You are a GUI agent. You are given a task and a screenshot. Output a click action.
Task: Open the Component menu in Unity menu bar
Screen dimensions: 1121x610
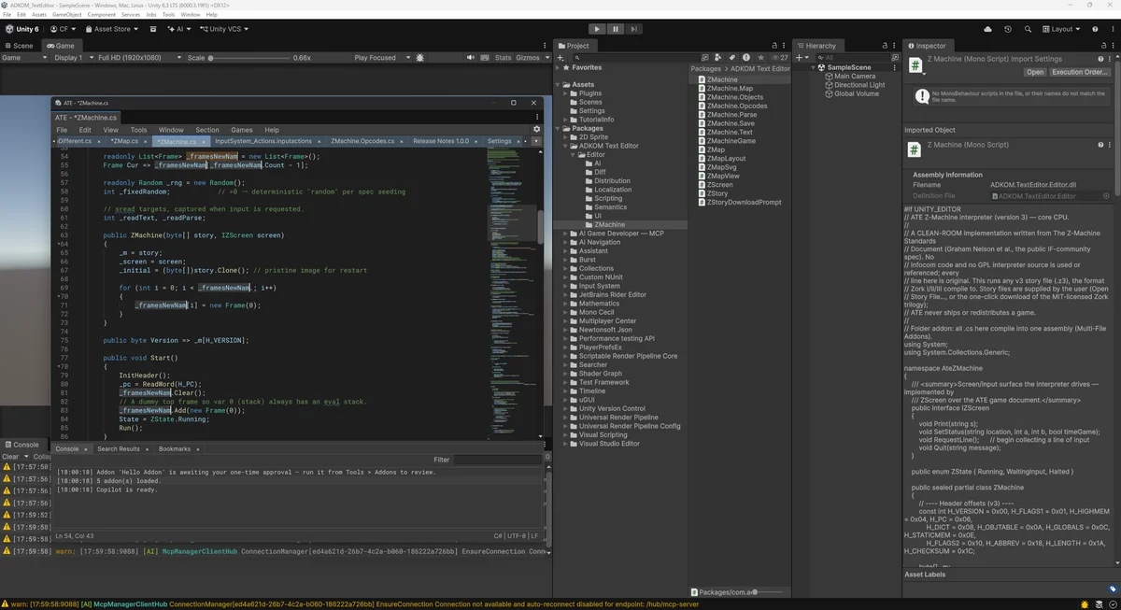coord(101,15)
